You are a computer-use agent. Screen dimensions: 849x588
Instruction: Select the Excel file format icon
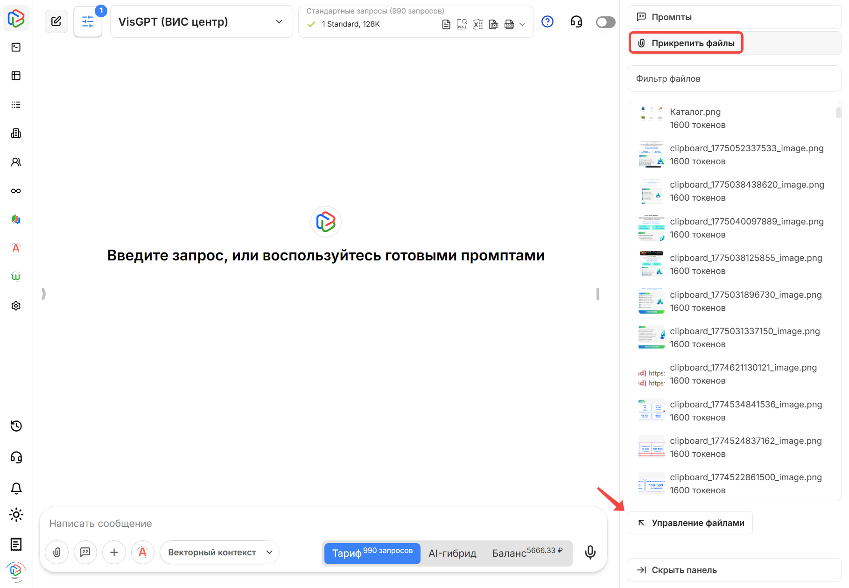[477, 24]
